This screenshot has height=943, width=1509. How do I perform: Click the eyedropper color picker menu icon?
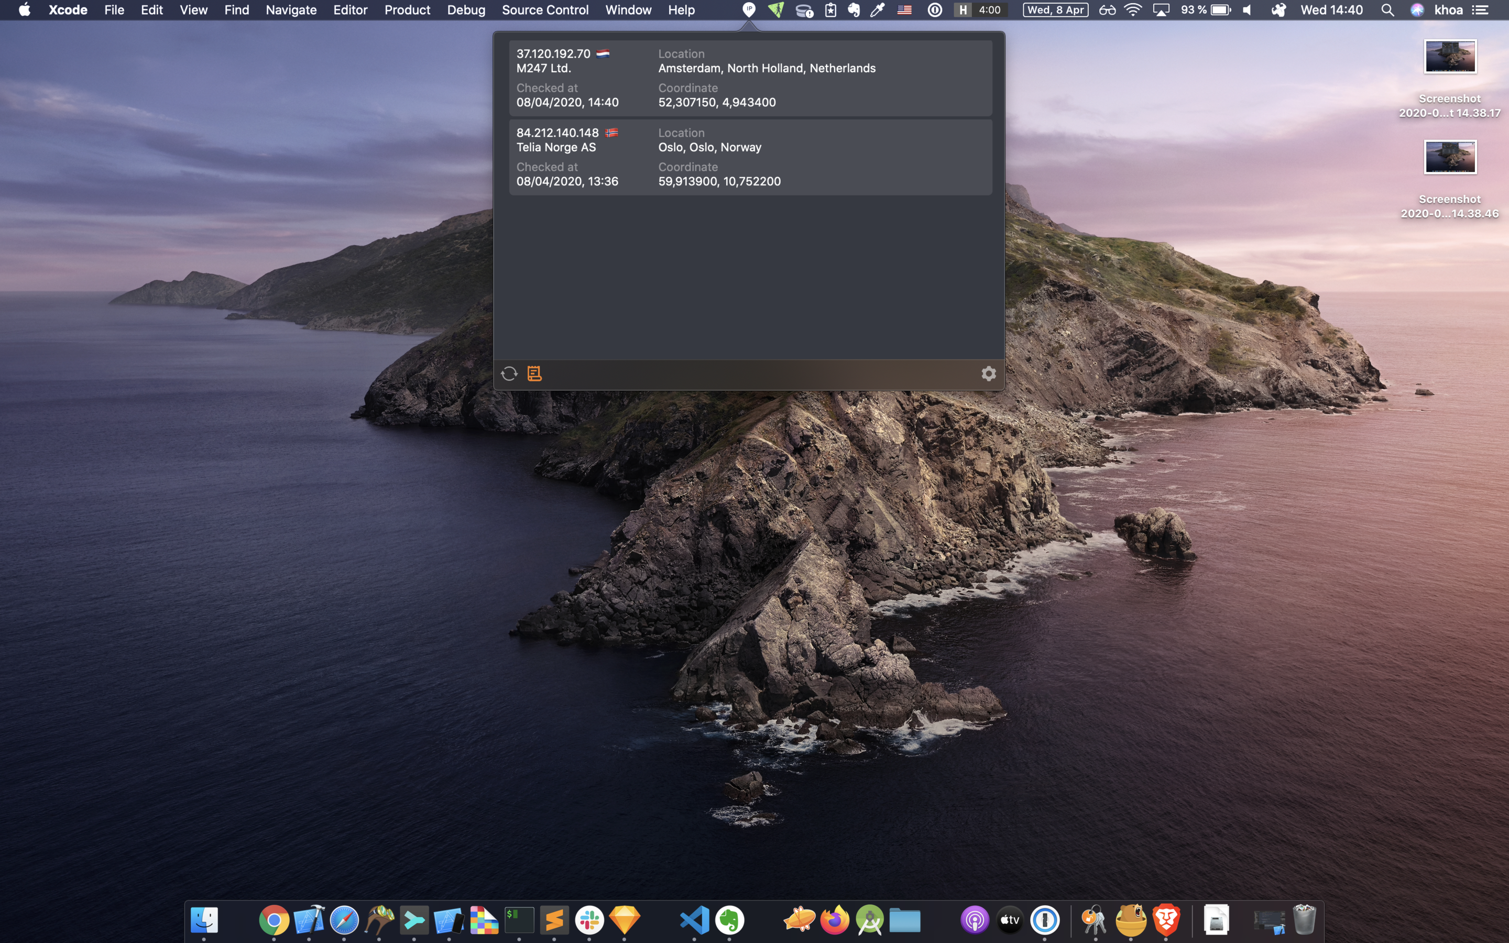coord(878,10)
